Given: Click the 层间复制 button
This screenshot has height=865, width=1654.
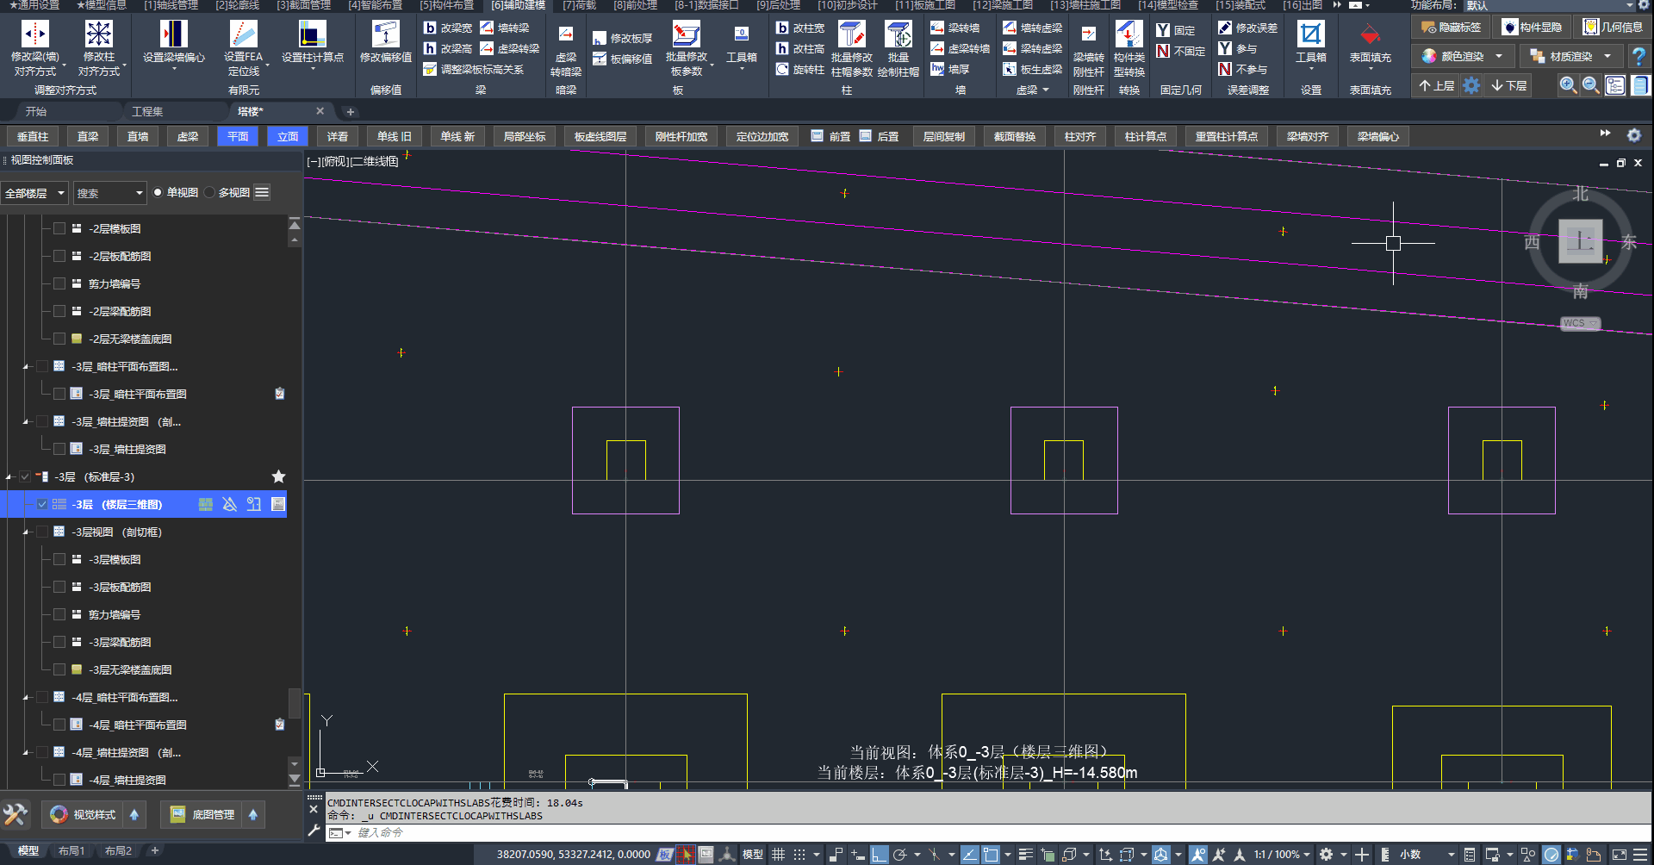Looking at the screenshot, I should (943, 136).
